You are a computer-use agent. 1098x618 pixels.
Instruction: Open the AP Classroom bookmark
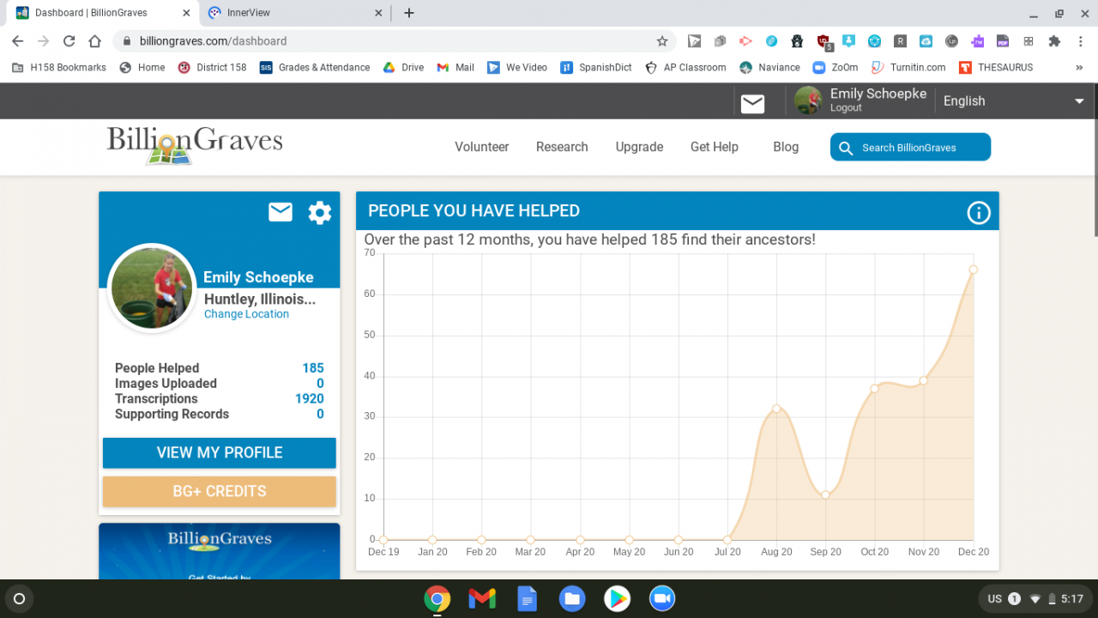coord(685,67)
